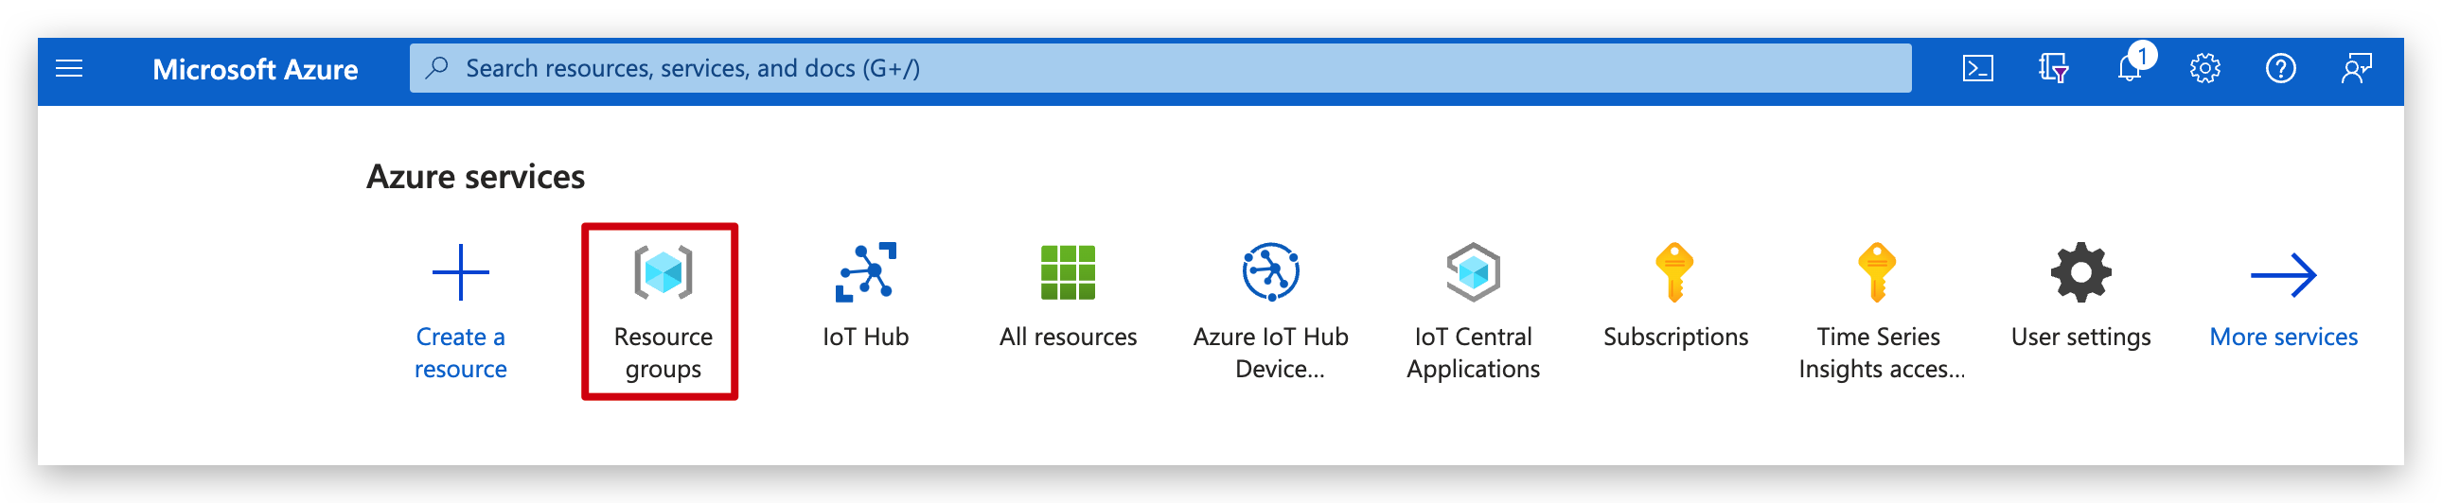
Task: Send feedback using the header icon
Action: pos(2357,69)
